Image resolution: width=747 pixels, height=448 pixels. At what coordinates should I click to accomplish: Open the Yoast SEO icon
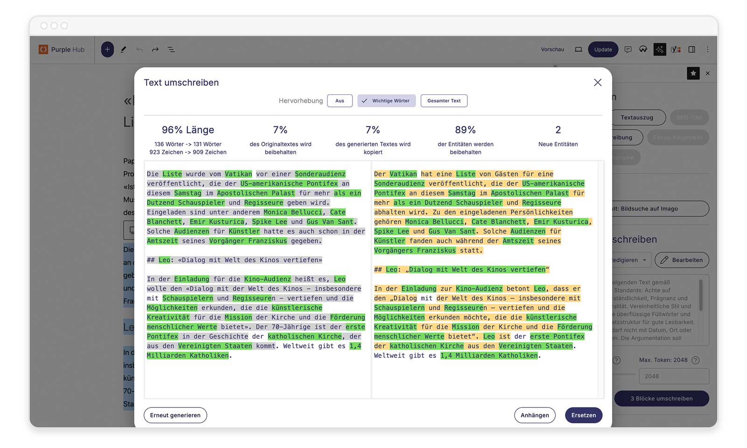click(676, 49)
